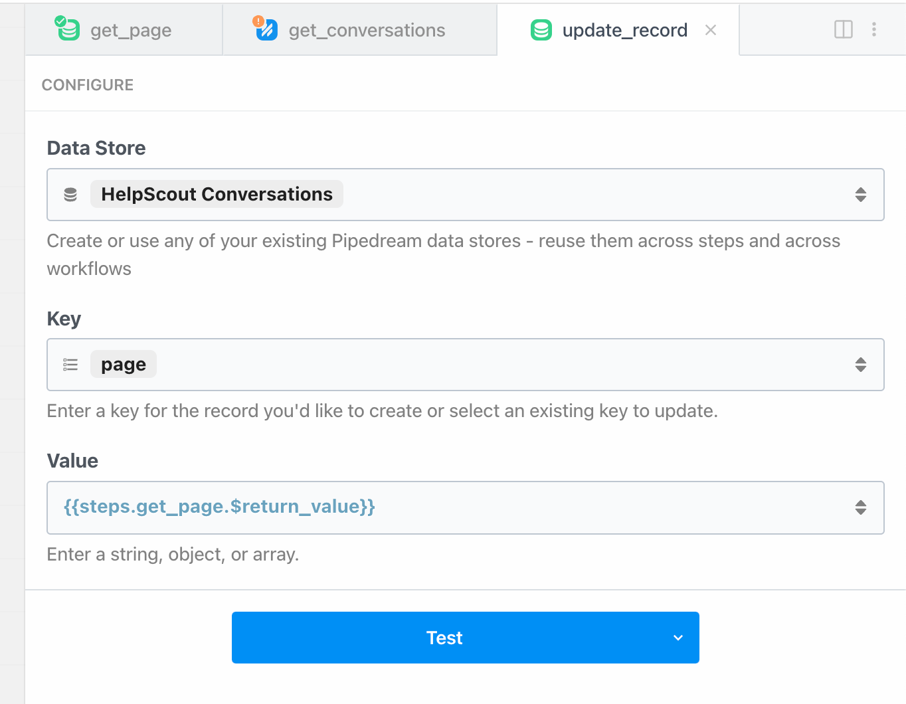This screenshot has height=704, width=906.
Task: Open the three-dot more options menu
Action: (874, 29)
